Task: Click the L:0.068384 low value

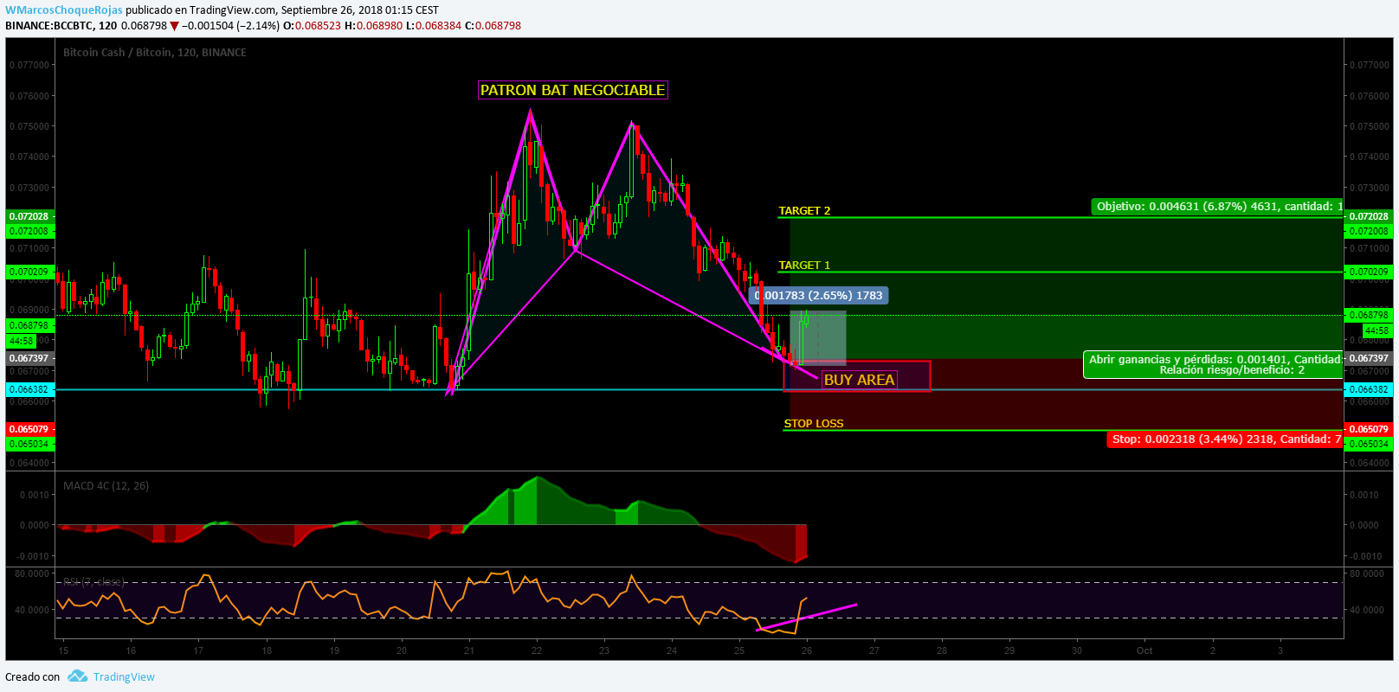Action: [x=433, y=26]
